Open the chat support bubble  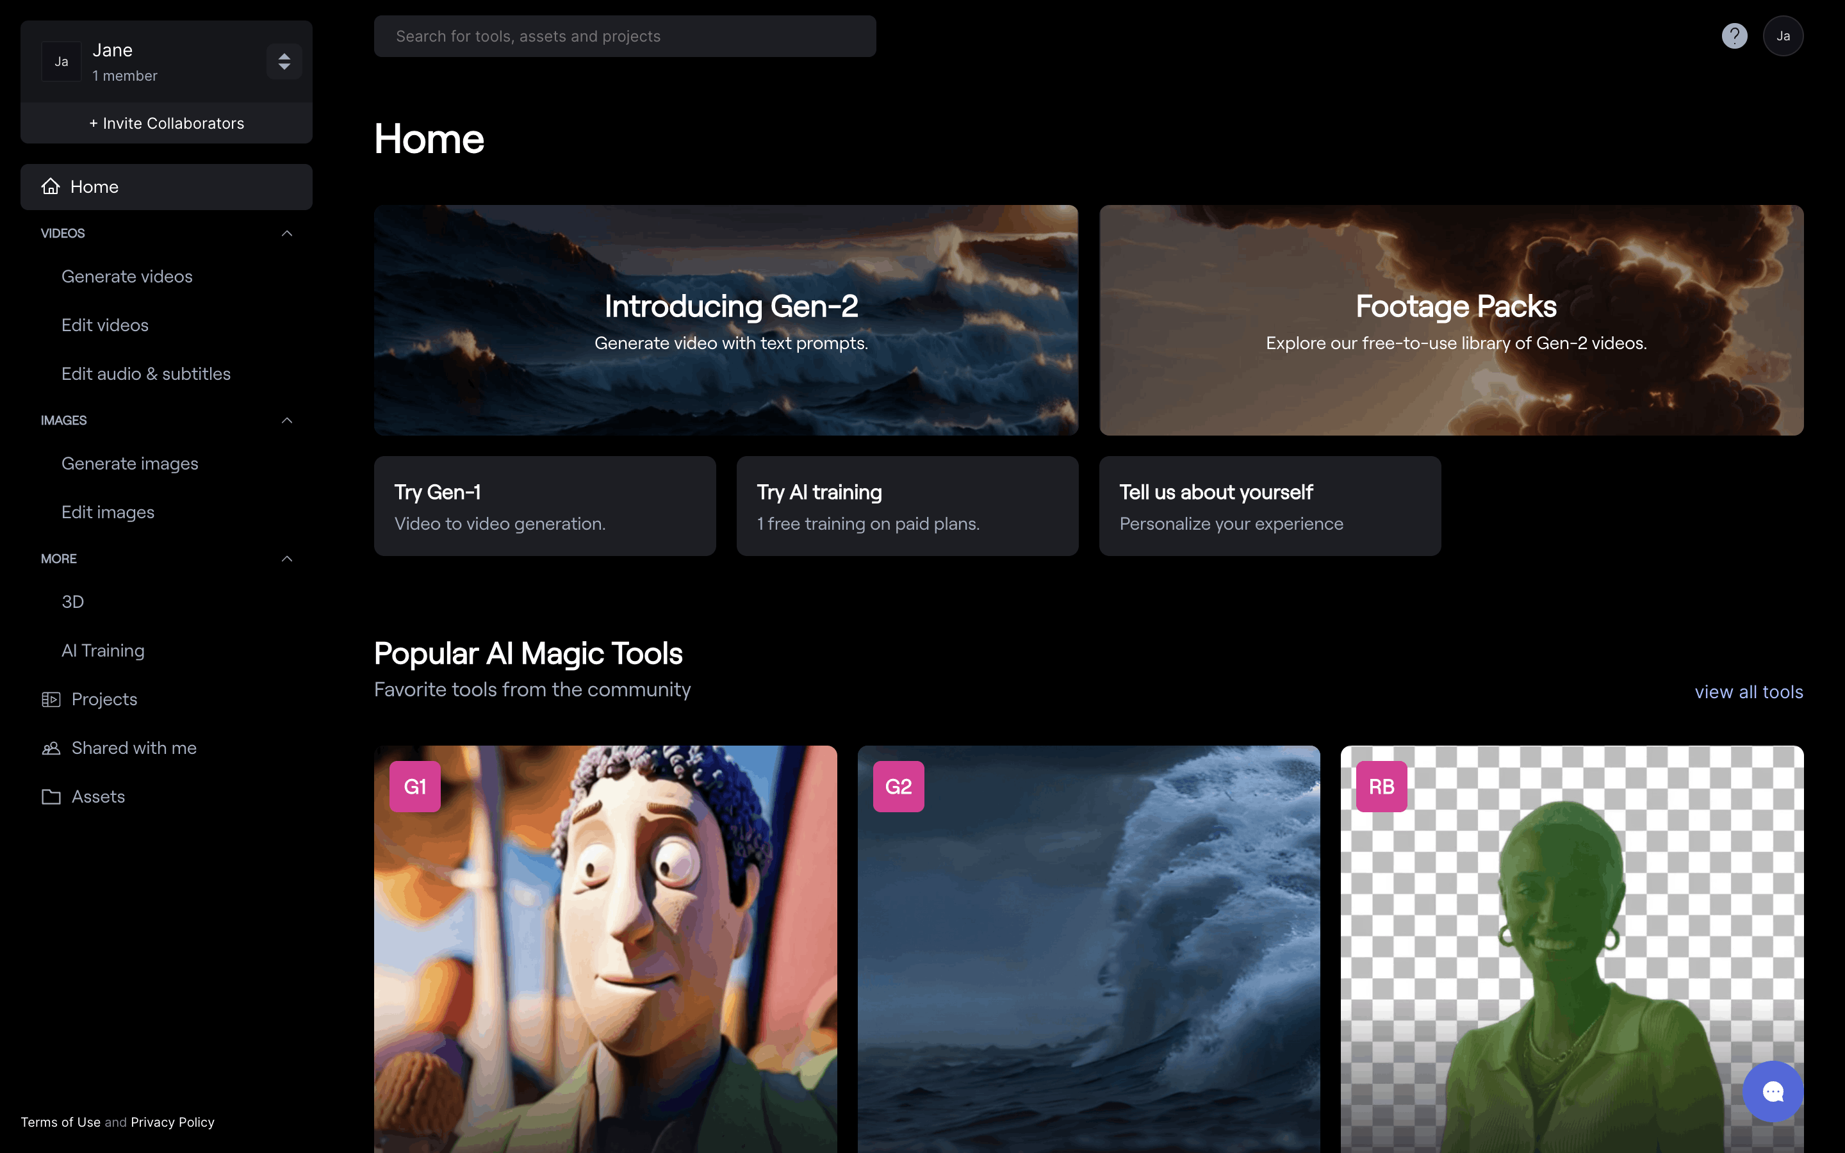pos(1773,1092)
